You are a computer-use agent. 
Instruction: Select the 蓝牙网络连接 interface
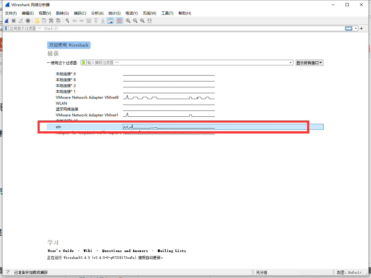tap(67, 109)
